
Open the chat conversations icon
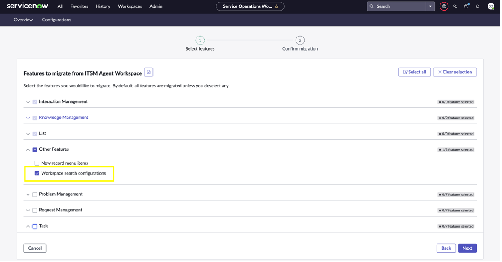pyautogui.click(x=455, y=6)
